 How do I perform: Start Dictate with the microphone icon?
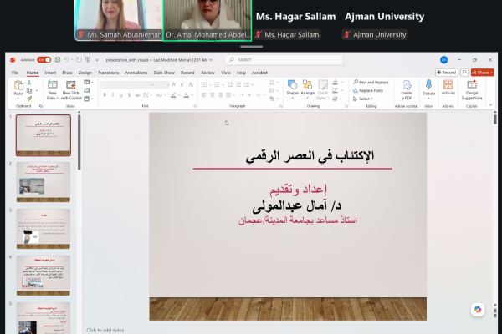point(428,87)
